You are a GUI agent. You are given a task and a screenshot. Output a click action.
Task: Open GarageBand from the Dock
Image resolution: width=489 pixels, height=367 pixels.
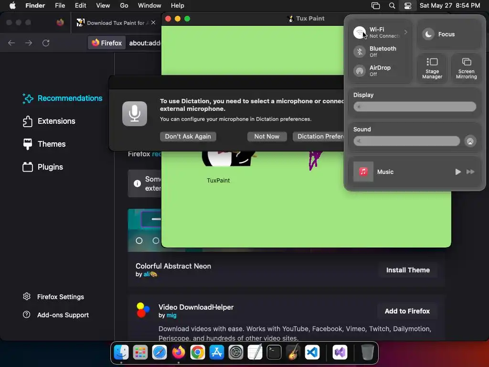coord(293,352)
